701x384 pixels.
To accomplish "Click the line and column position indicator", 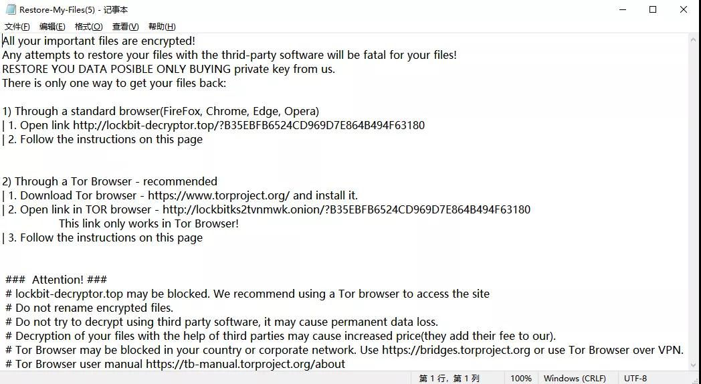I will 449,378.
